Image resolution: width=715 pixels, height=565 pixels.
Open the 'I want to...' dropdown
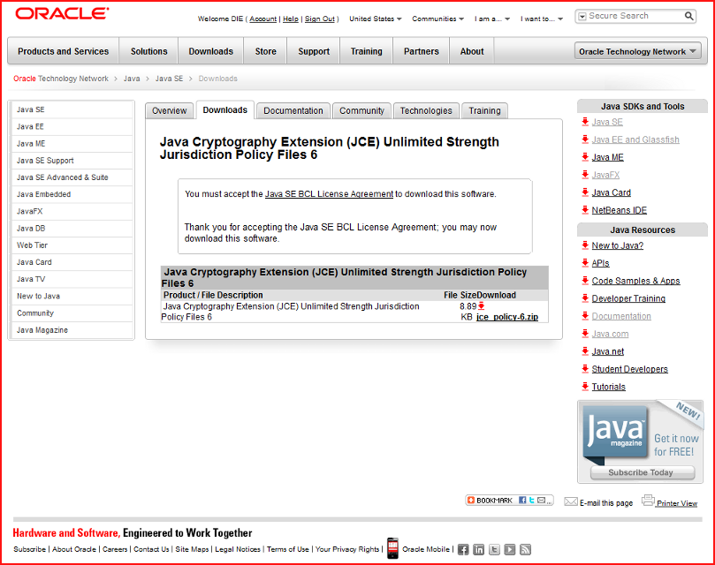[542, 19]
